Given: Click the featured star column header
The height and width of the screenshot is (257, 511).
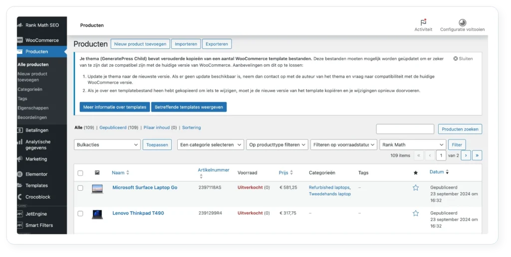Looking at the screenshot, I should coord(416,173).
